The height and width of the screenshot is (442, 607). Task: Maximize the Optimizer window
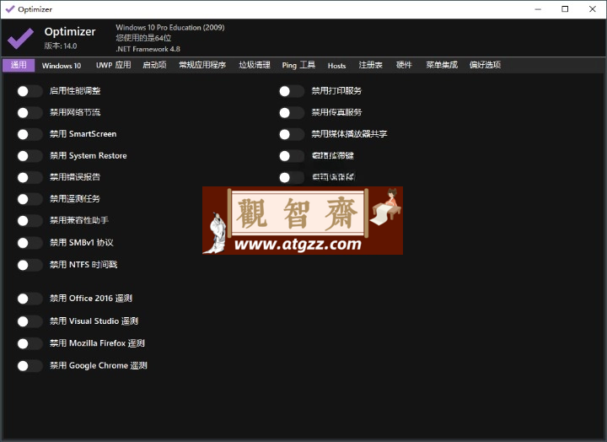565,9
